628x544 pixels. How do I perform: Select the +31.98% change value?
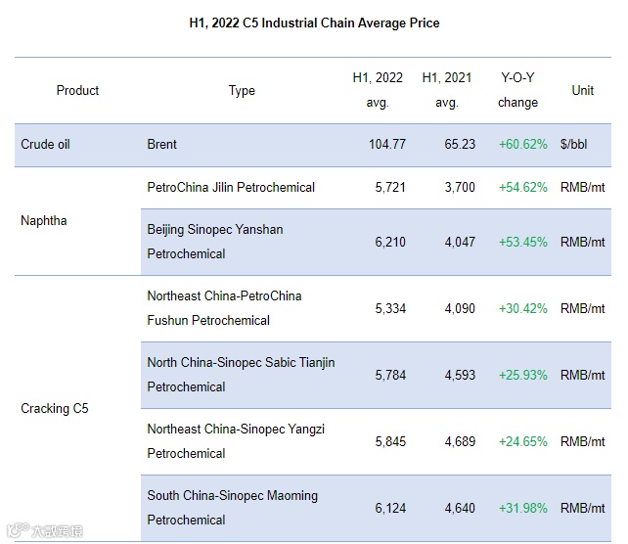point(522,508)
